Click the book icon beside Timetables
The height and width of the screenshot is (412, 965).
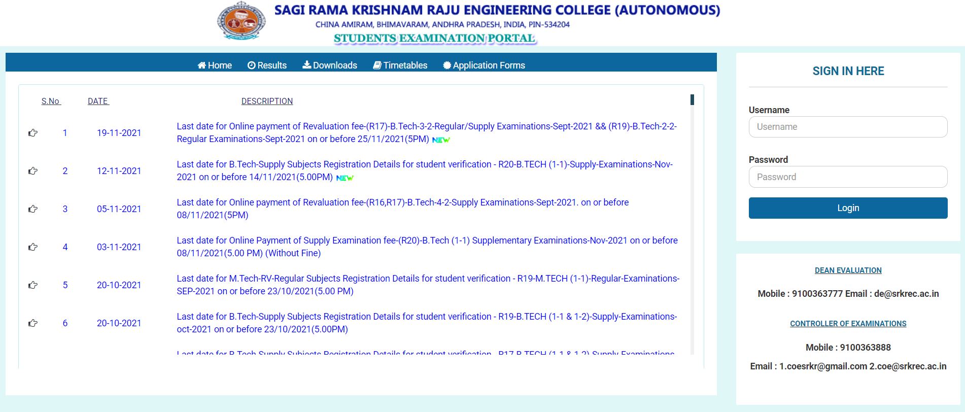pyautogui.click(x=377, y=65)
